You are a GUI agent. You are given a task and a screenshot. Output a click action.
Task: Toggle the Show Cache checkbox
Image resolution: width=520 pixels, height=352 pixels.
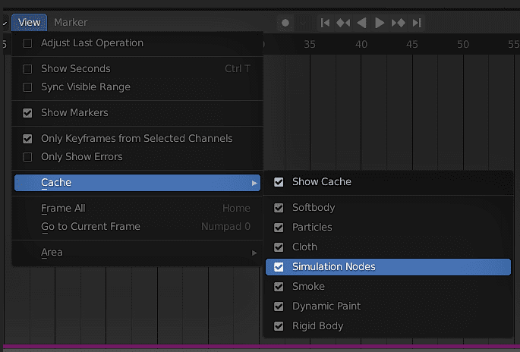click(279, 182)
